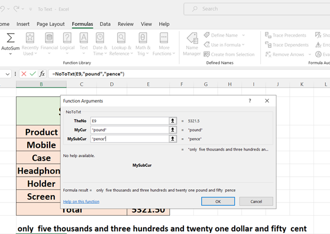Open the Help on this function link

(x=81, y=201)
